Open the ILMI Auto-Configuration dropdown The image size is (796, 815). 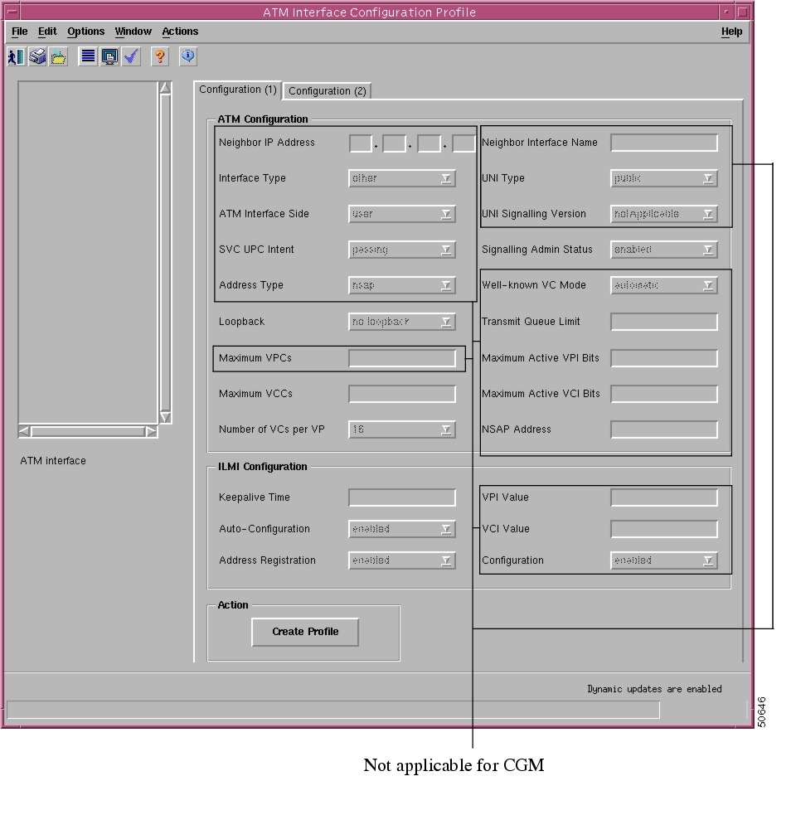tap(402, 529)
